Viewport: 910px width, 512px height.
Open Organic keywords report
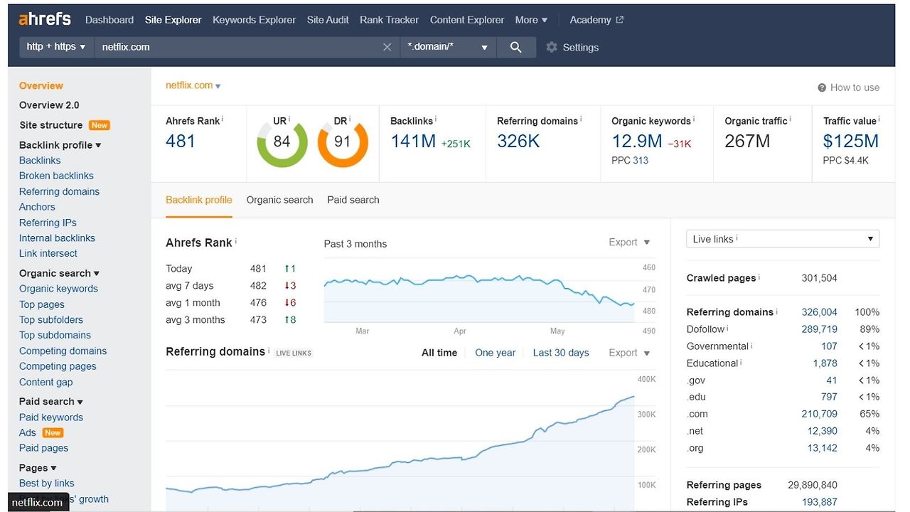pos(58,289)
